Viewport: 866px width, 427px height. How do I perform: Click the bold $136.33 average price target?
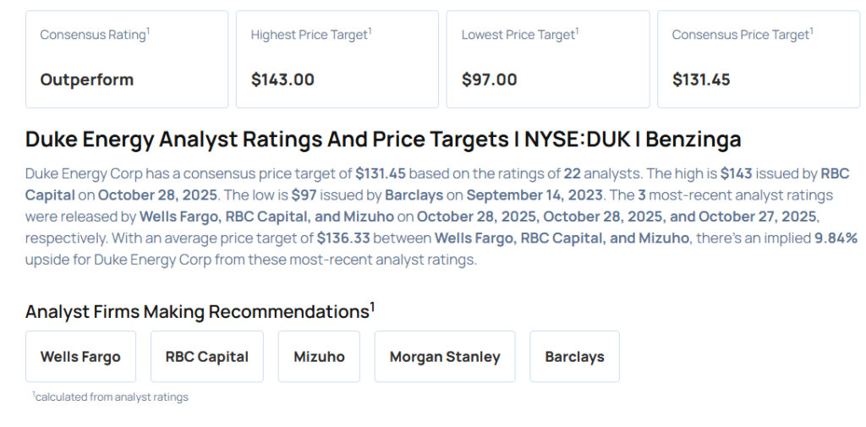(x=344, y=238)
